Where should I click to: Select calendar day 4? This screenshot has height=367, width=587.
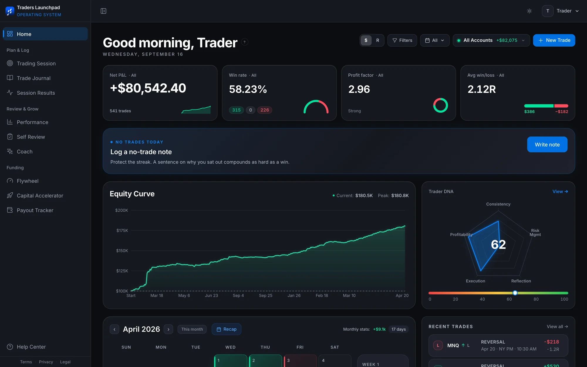pos(335,361)
